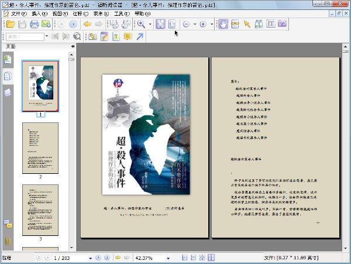The image size is (351, 264).
Task: Open the 文件 (File) menu
Action: tap(19, 13)
